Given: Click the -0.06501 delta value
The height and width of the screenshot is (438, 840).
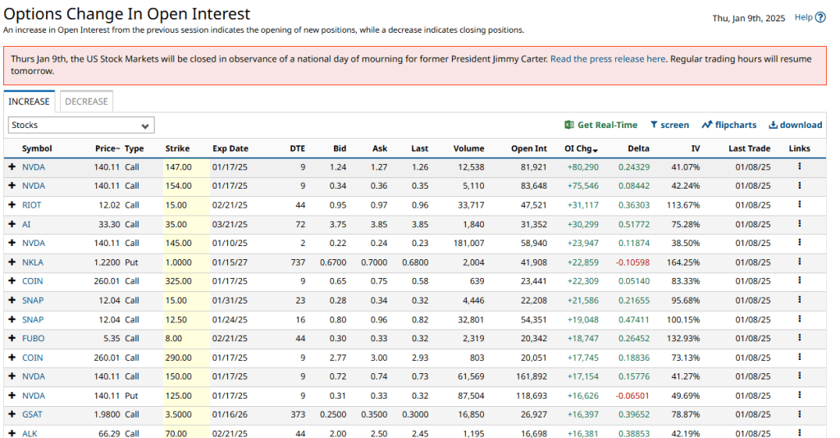Looking at the screenshot, I should pyautogui.click(x=632, y=395).
